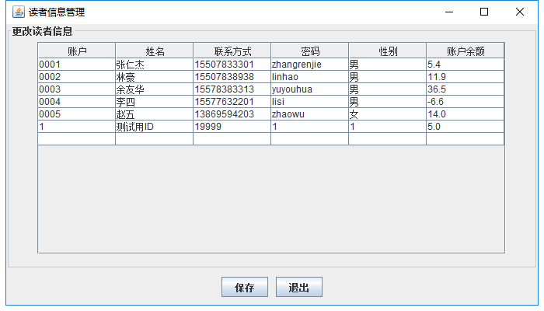Select gender cell in row 0002
The image size is (544, 311).
388,77
